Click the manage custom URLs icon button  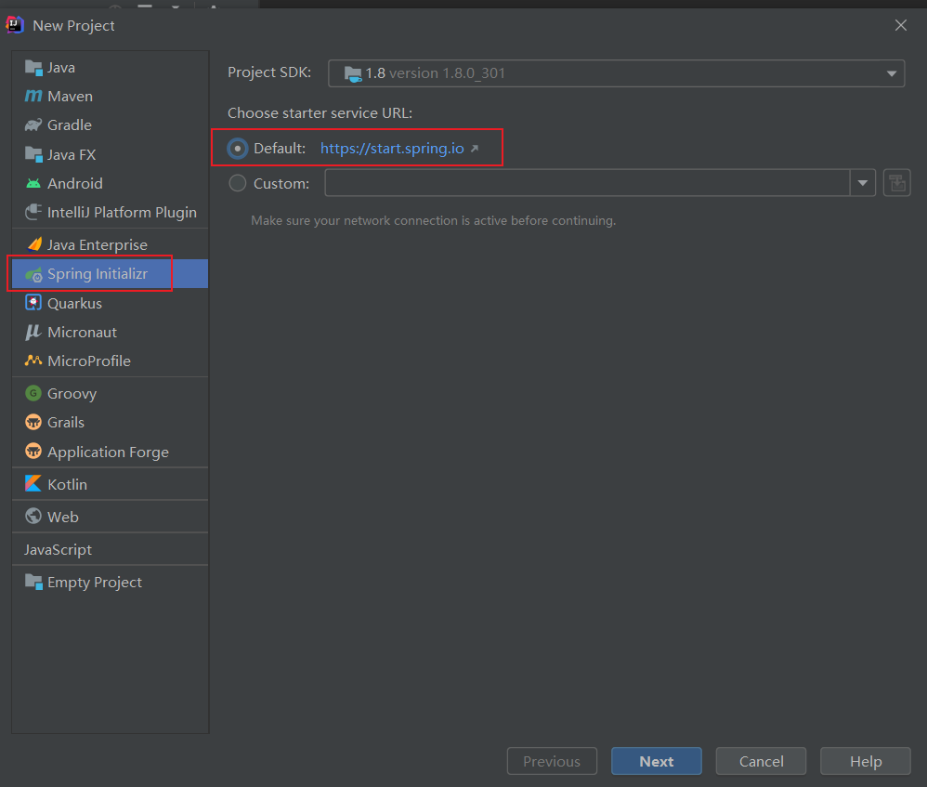897,183
